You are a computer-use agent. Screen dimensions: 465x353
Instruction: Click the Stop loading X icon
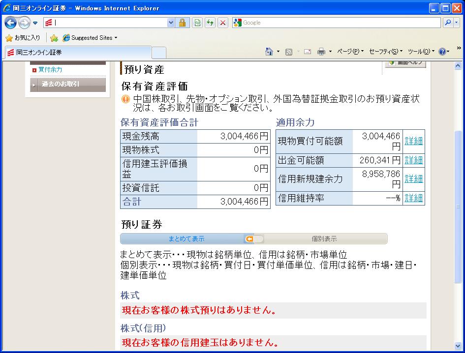[223, 23]
